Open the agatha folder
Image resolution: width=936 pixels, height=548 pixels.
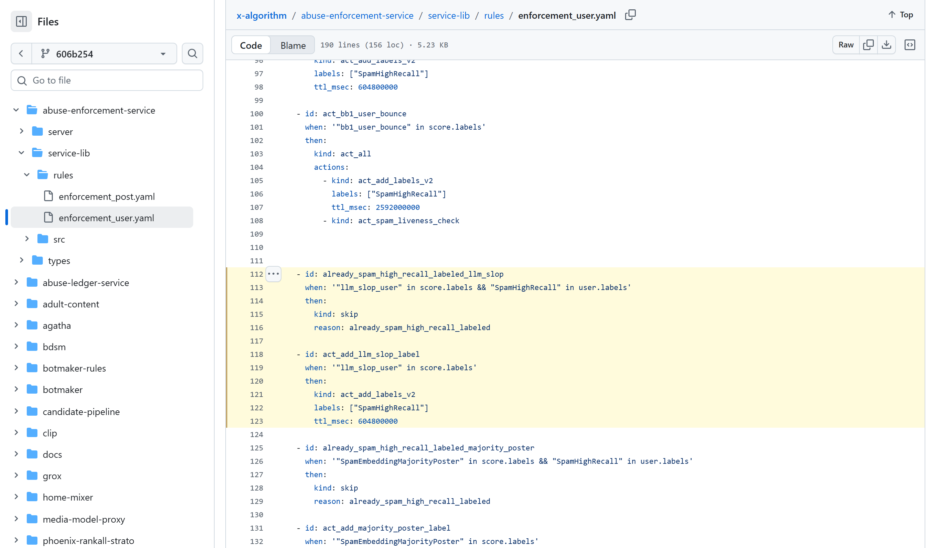[x=56, y=325]
